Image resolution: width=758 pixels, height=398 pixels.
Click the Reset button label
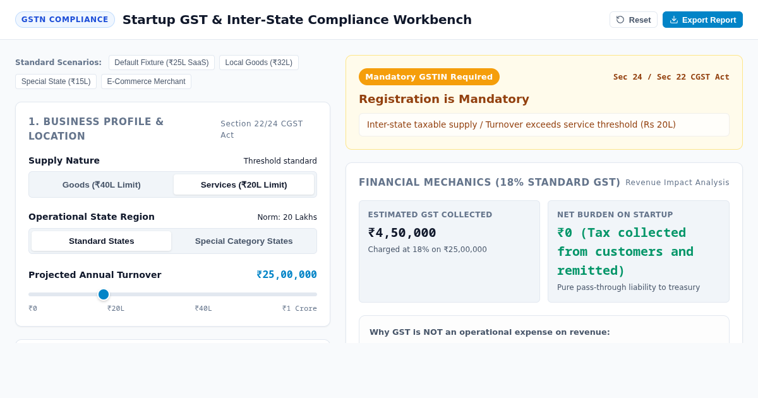pos(640,20)
